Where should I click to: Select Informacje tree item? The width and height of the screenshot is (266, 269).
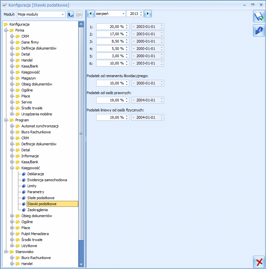coord(30,156)
